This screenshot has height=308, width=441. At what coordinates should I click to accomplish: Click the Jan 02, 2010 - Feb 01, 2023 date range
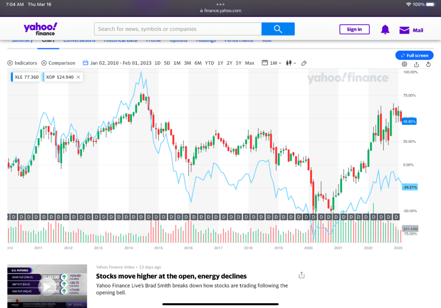click(121, 63)
